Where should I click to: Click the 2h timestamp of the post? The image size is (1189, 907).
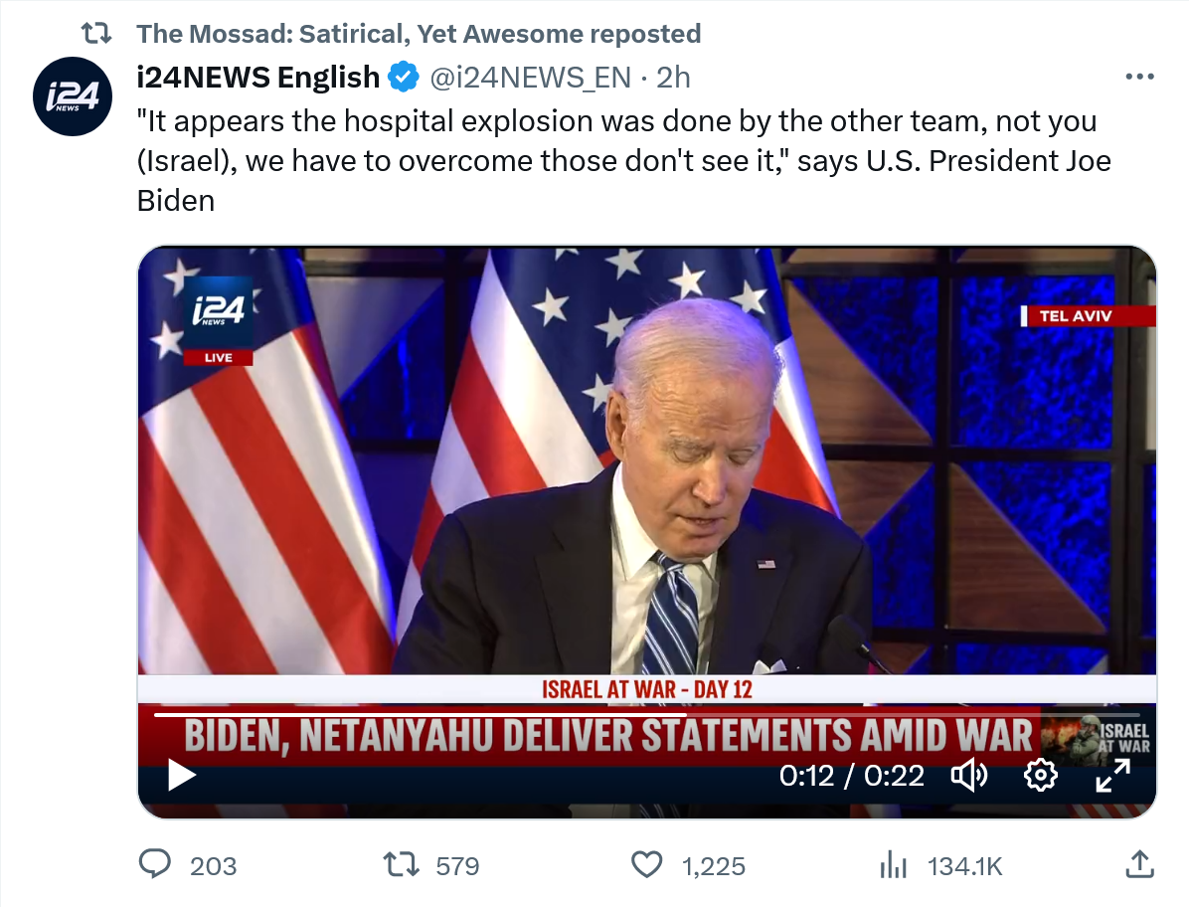click(673, 77)
